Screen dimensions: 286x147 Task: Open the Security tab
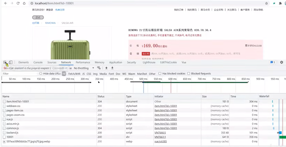pyautogui.click(x=132, y=62)
